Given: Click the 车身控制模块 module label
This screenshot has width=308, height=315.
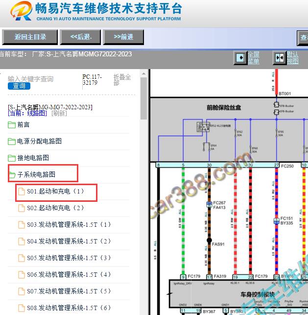Looking at the screenshot, I should pos(258,294).
